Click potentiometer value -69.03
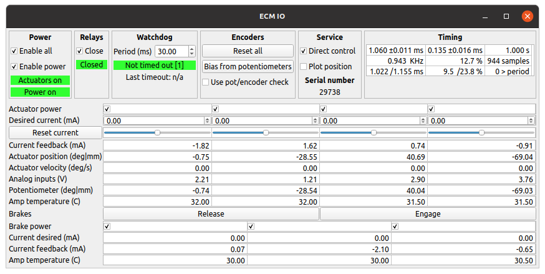The width and height of the screenshot is (545, 274). [481, 190]
